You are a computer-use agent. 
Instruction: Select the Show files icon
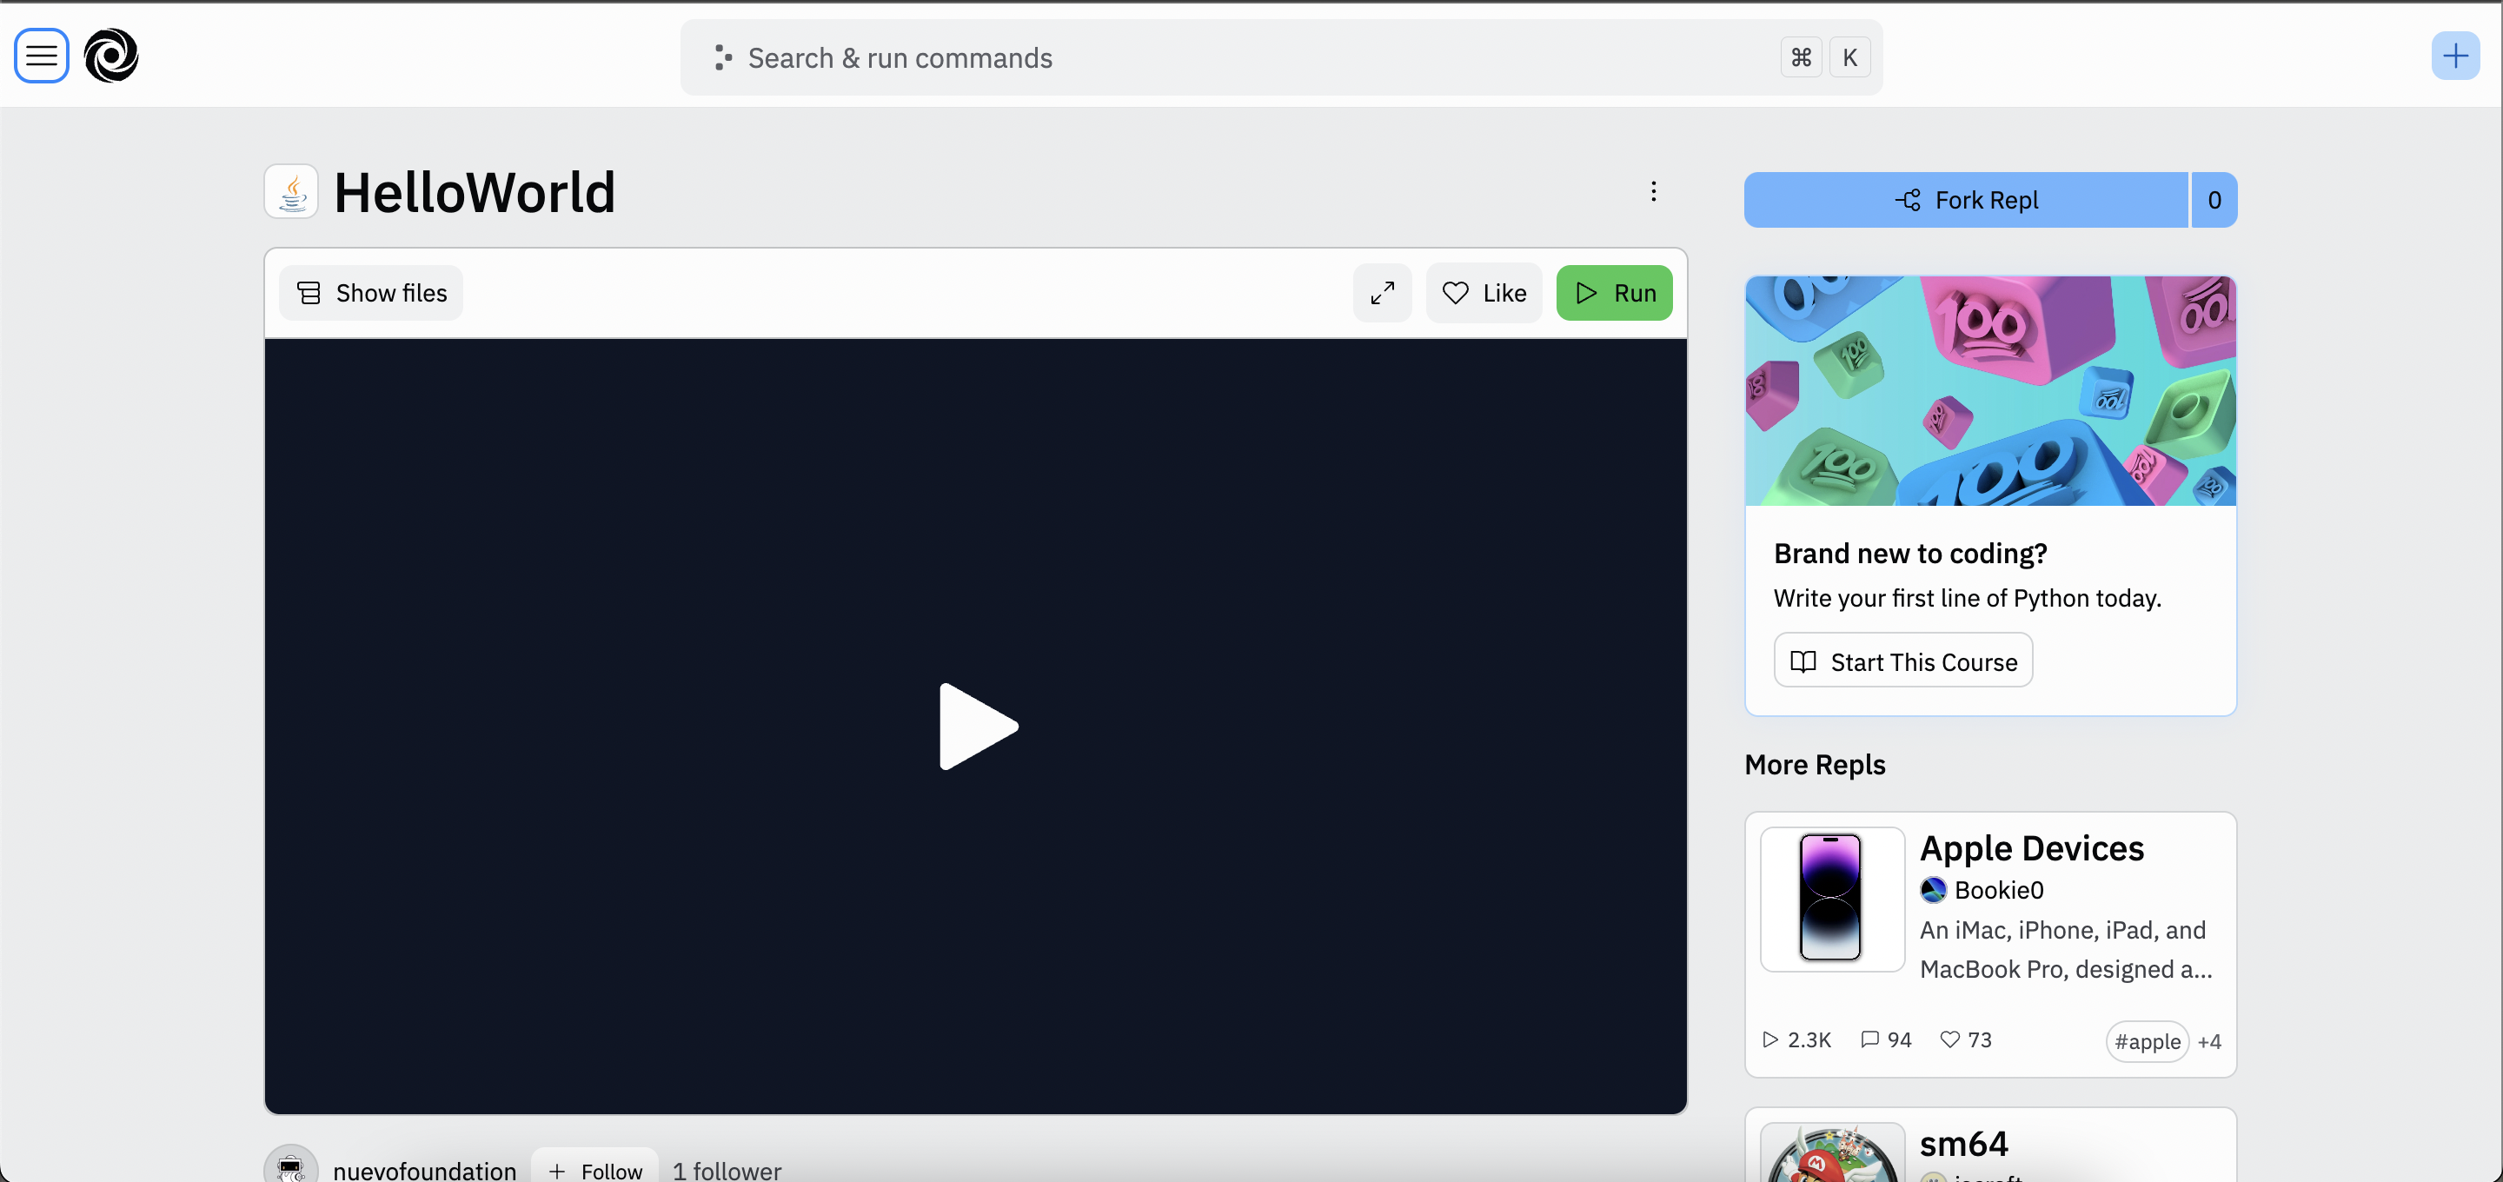pyautogui.click(x=309, y=292)
